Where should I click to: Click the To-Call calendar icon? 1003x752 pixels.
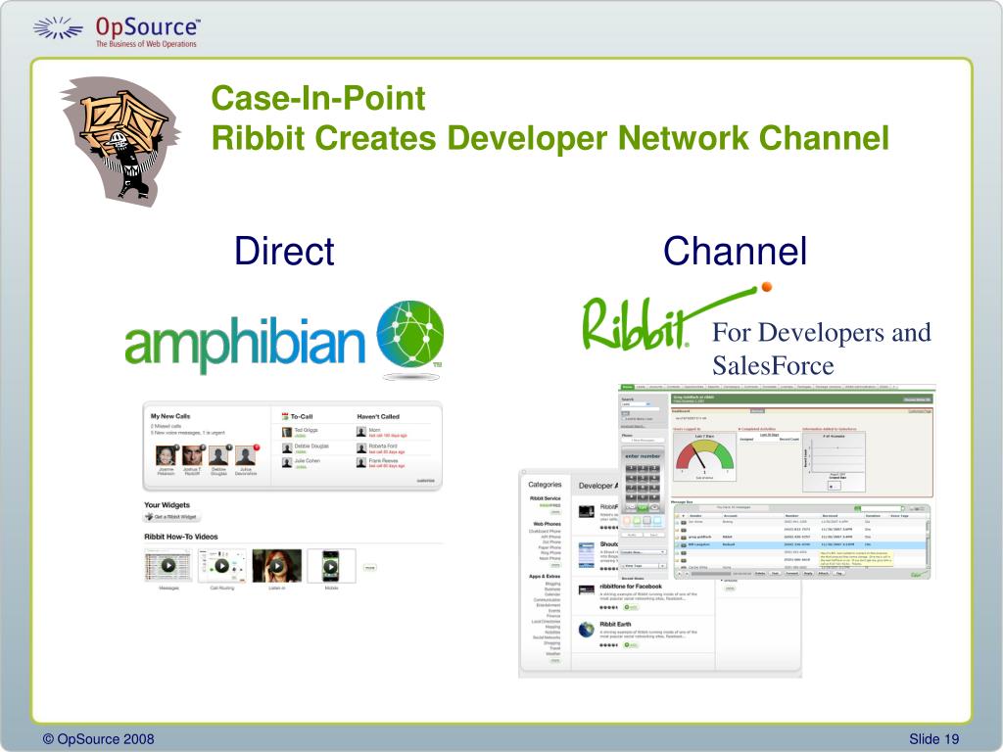point(285,416)
